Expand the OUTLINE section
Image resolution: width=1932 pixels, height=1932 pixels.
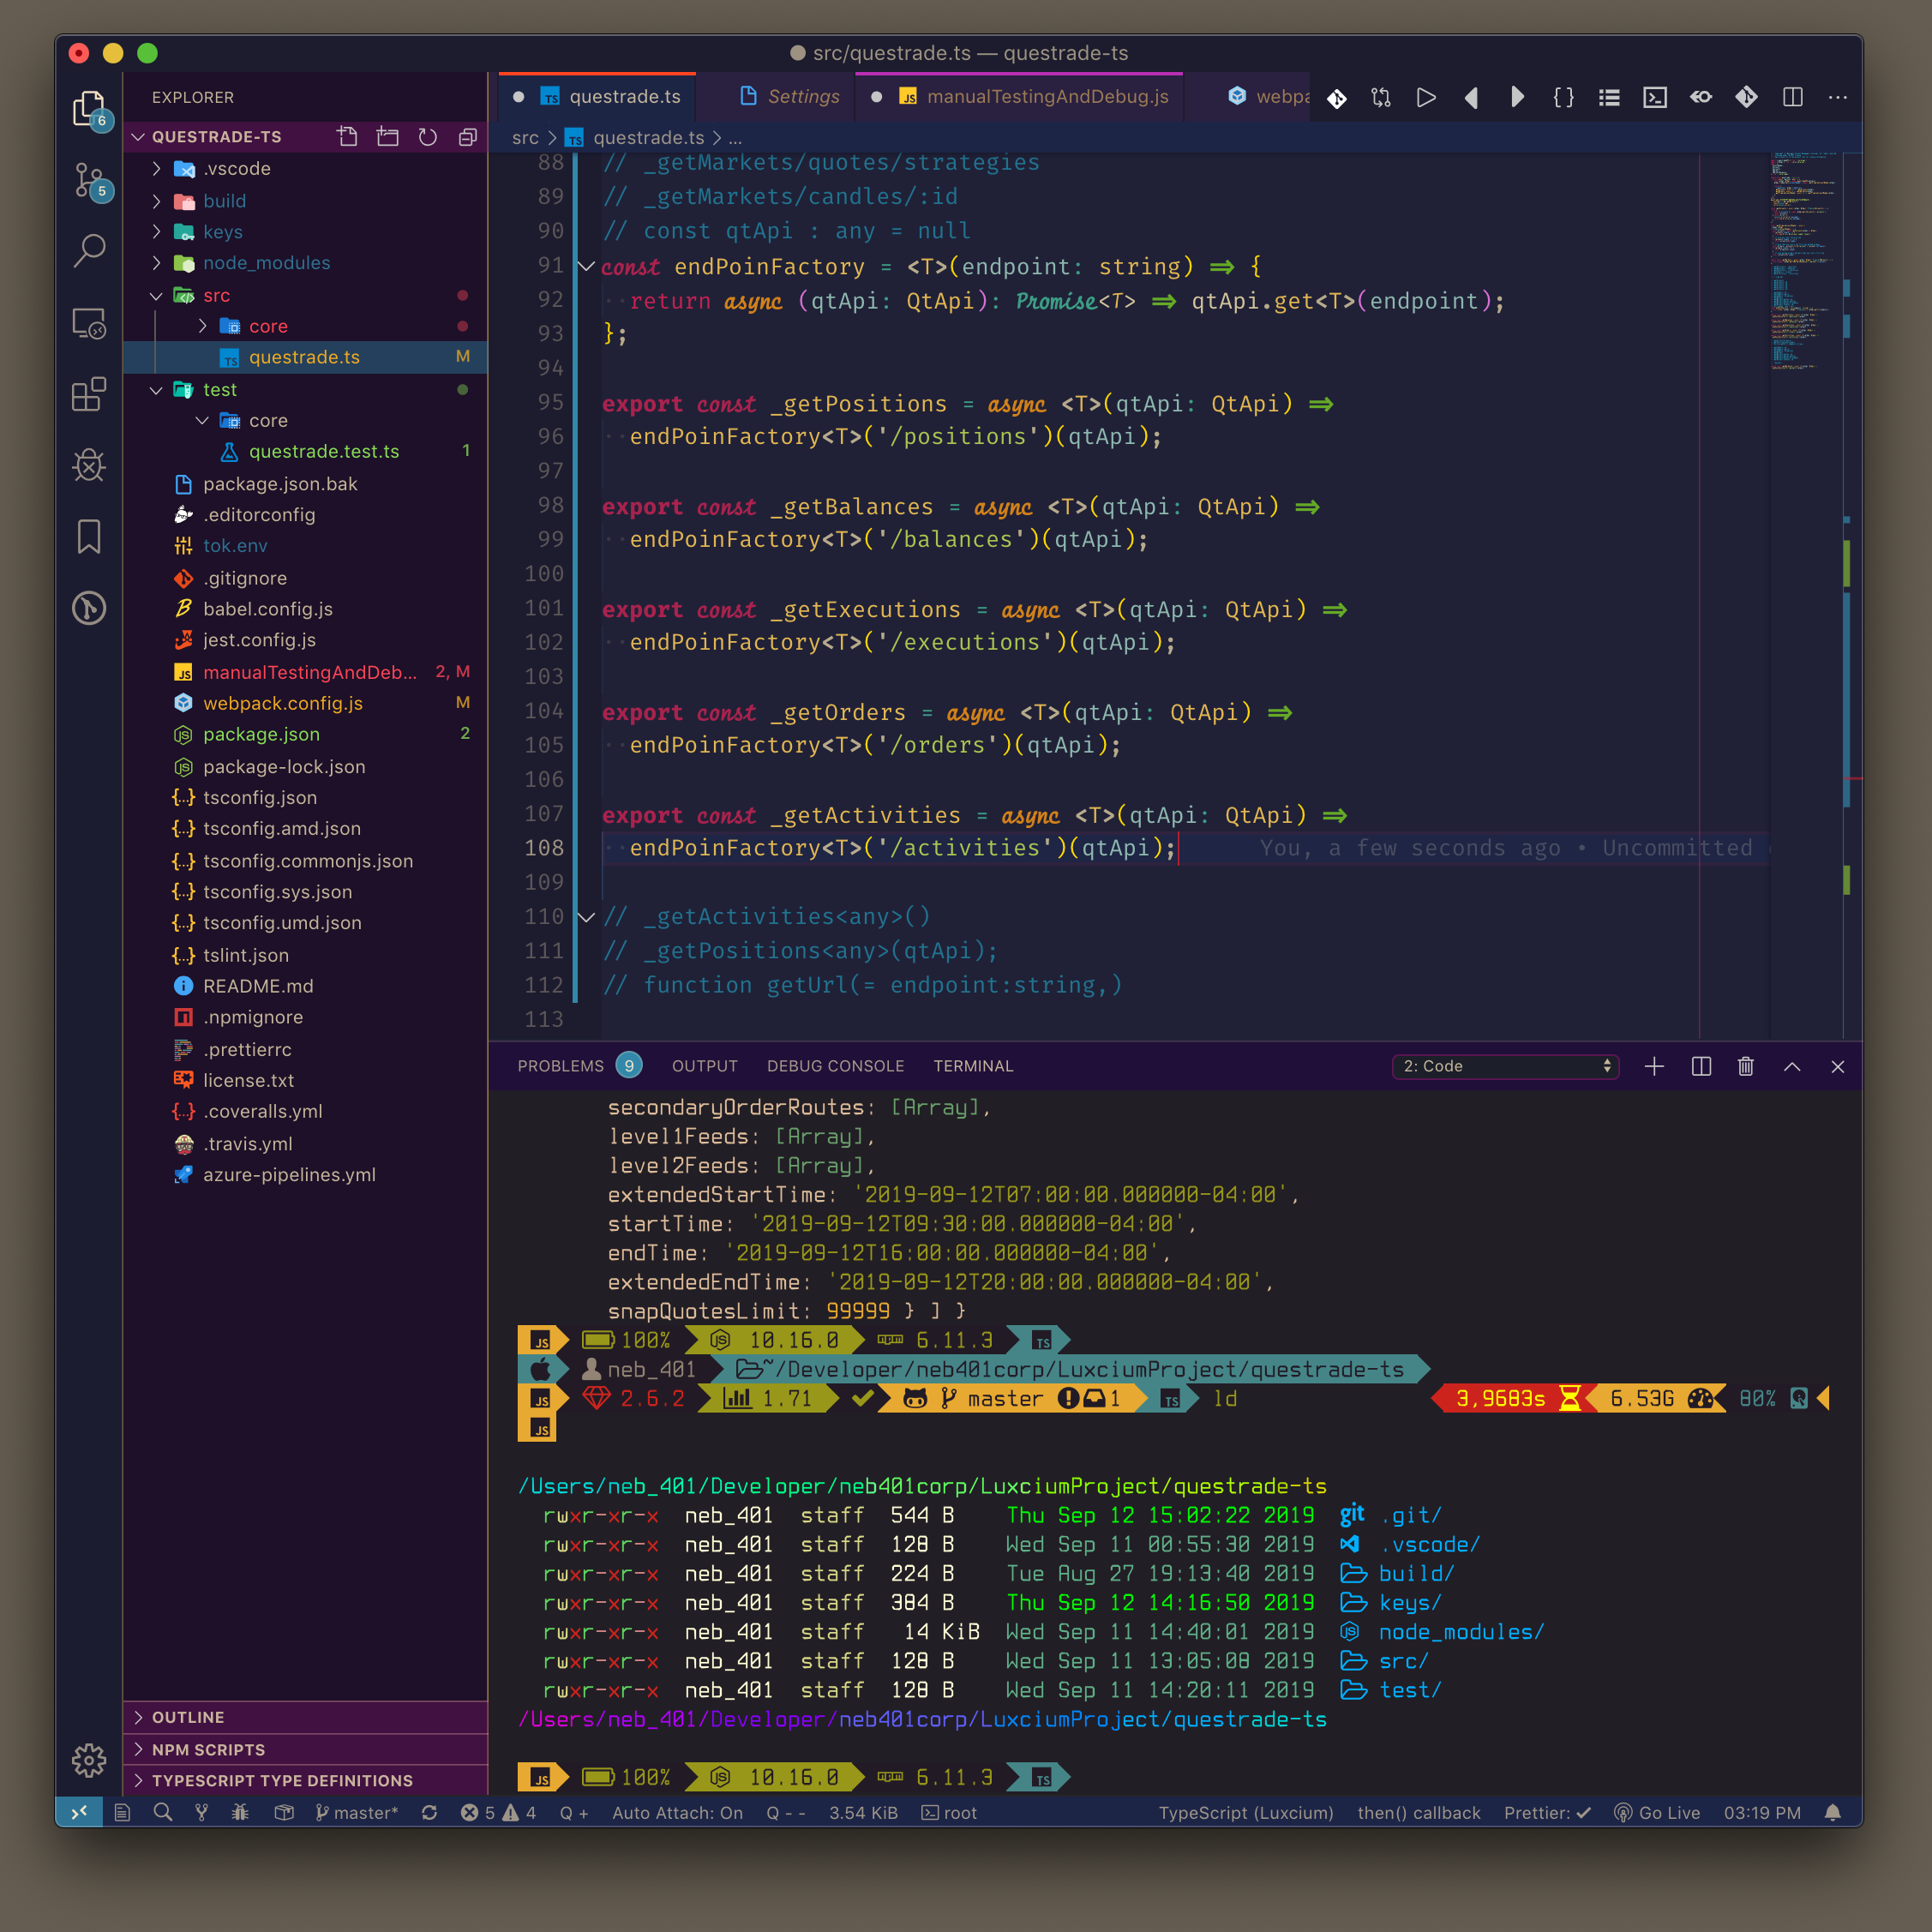pos(188,1717)
